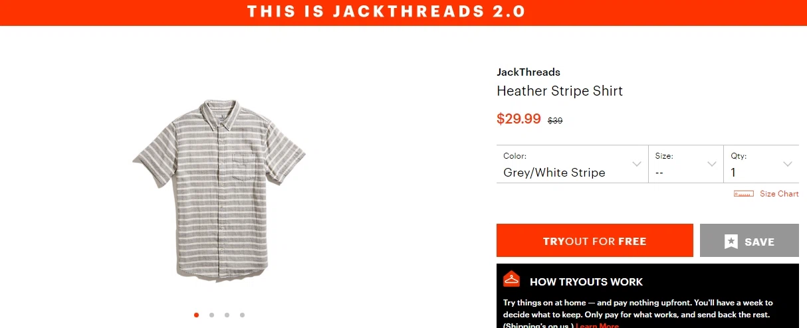Jump to the fourth product image dot
The width and height of the screenshot is (807, 328).
[242, 315]
